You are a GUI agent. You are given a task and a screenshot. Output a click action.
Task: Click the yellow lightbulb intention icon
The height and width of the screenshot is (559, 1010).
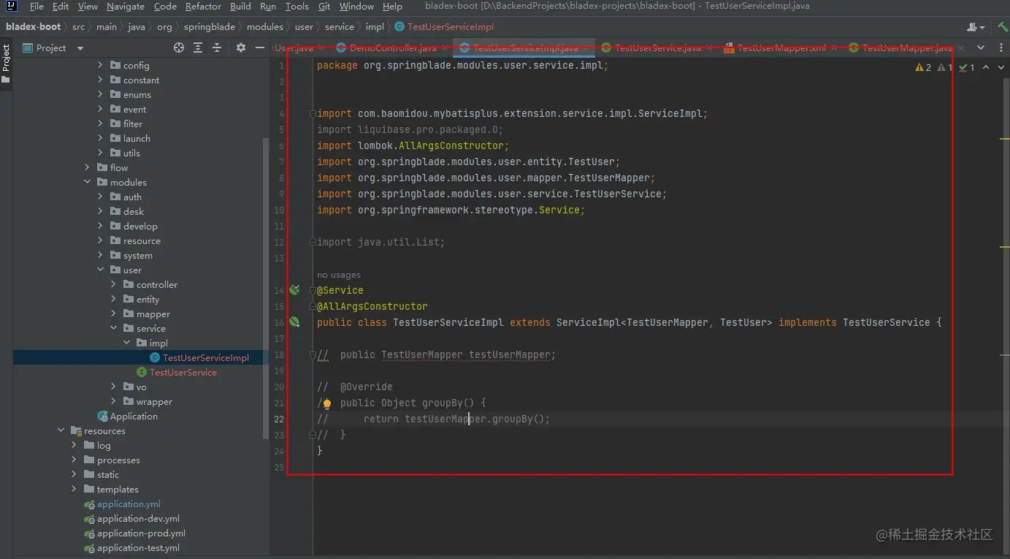pos(326,403)
